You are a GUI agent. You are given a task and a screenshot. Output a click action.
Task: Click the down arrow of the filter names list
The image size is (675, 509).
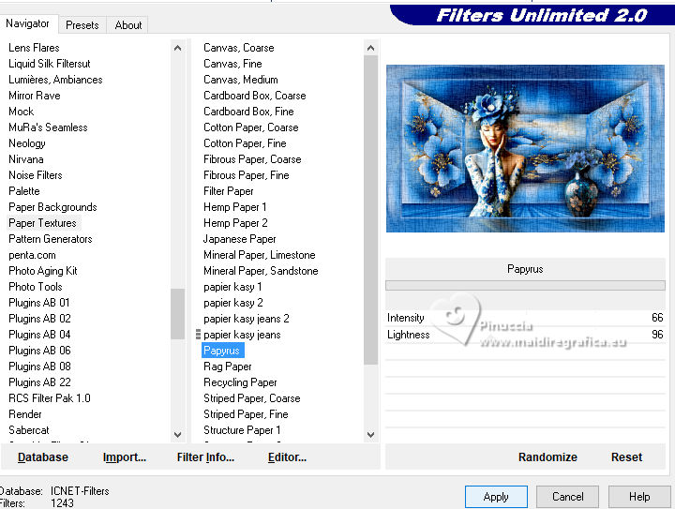pyautogui.click(x=370, y=435)
